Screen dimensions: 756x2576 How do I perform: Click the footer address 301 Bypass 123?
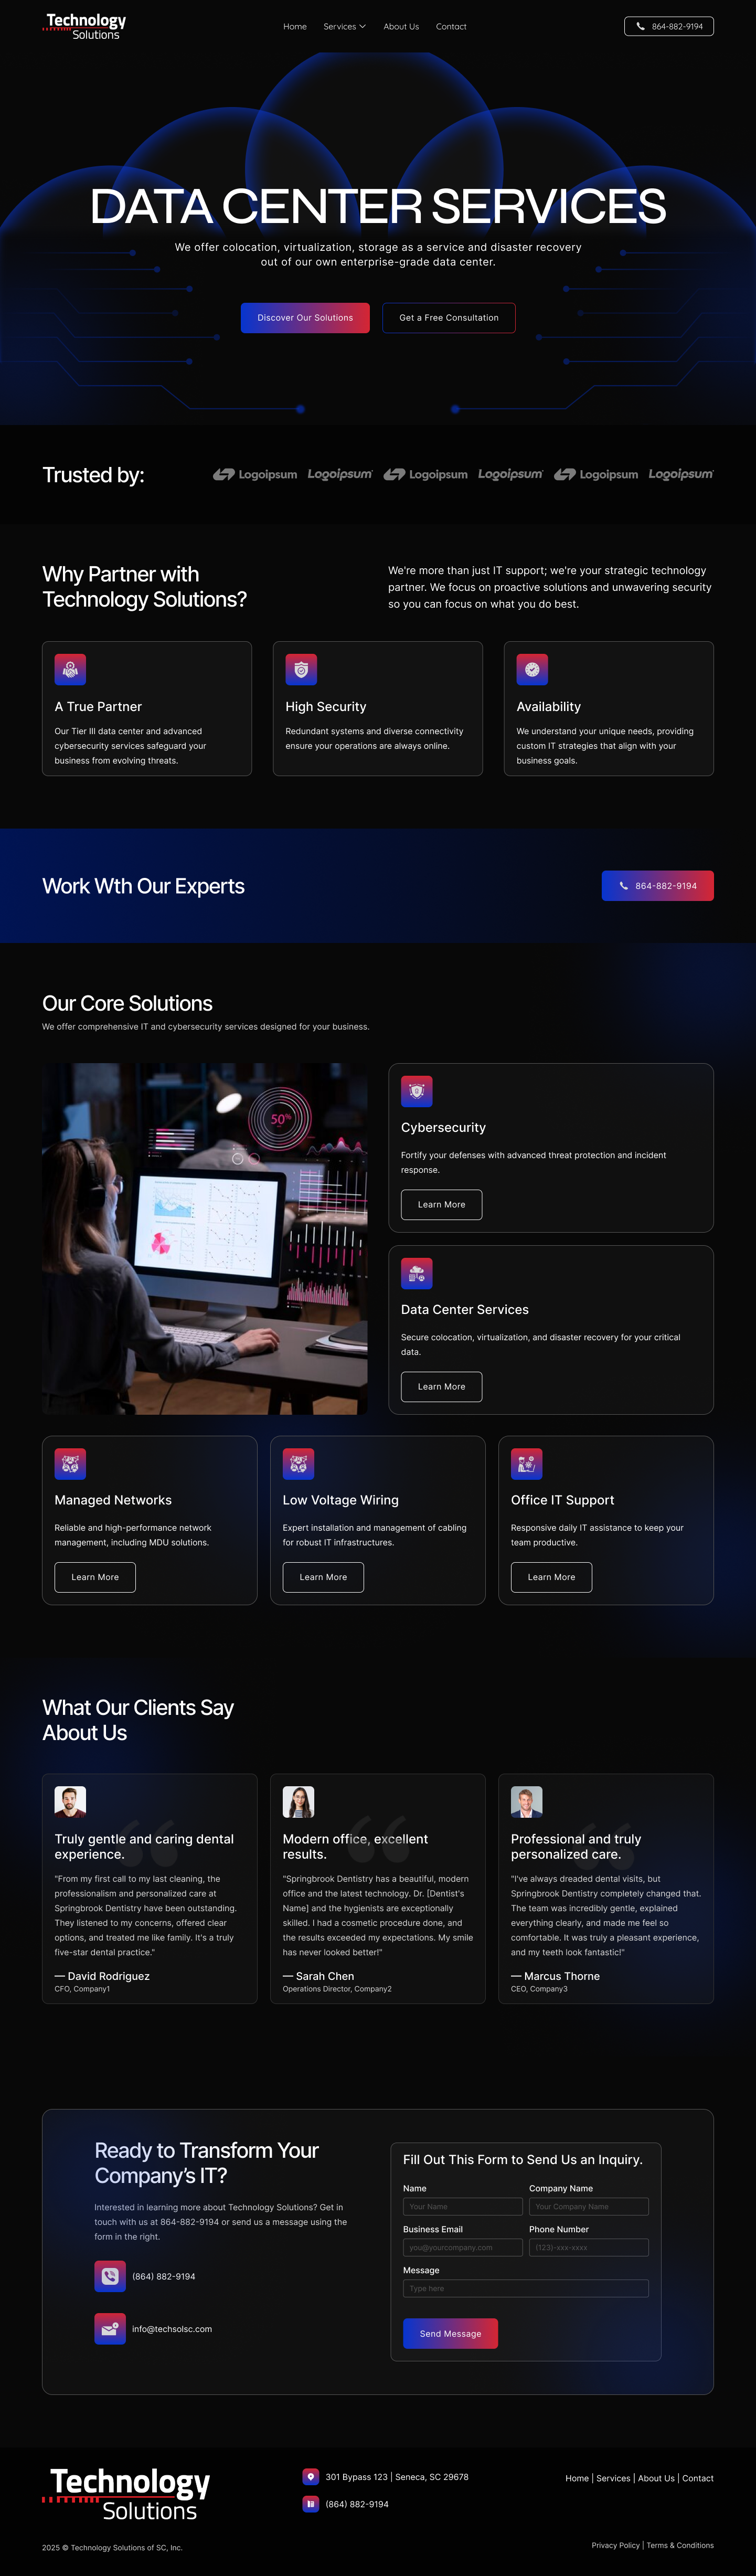tap(397, 2477)
